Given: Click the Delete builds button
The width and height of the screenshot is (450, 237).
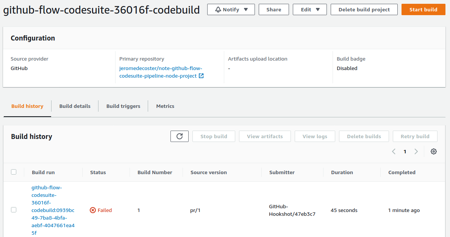Looking at the screenshot, I should click(364, 136).
